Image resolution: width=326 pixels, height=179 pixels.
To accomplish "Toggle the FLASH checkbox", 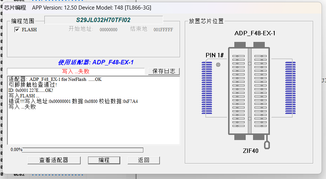I will tap(17, 30).
